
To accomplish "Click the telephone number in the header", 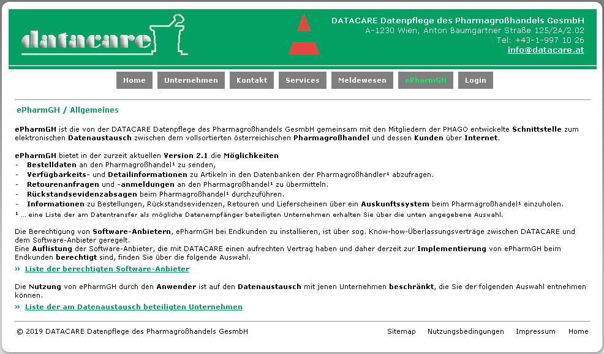I will 540,40.
